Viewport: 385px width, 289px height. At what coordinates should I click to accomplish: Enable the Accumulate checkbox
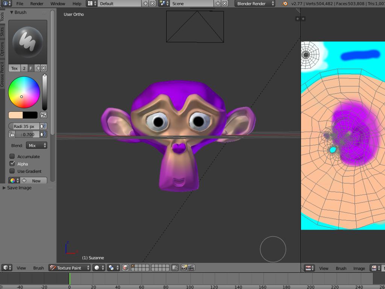pyautogui.click(x=12, y=157)
